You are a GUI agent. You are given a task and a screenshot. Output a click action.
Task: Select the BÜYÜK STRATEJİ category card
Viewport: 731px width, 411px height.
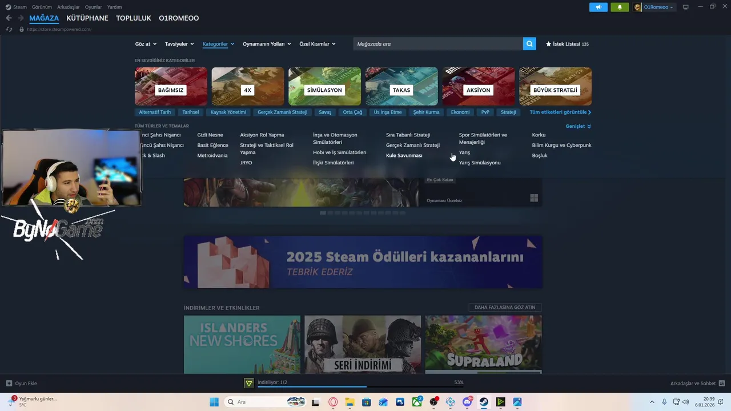pos(555,86)
